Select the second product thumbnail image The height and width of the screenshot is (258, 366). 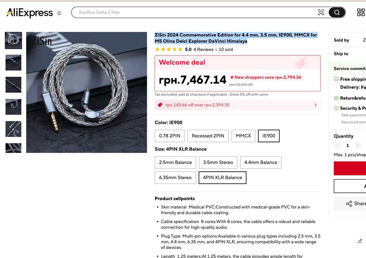pyautogui.click(x=13, y=63)
